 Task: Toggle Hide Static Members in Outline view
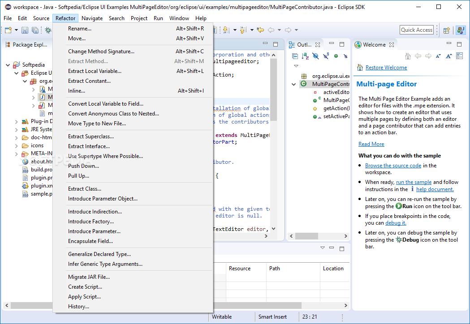326,56
